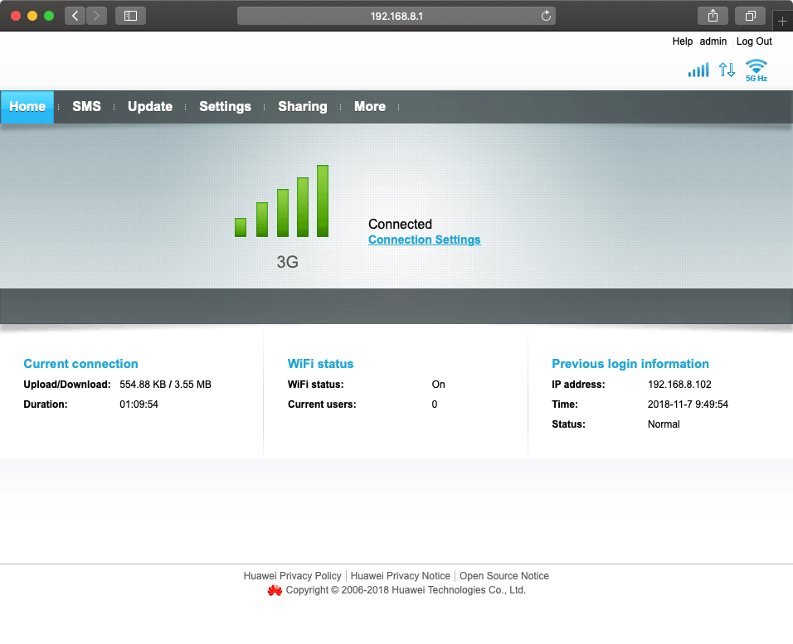The height and width of the screenshot is (644, 793).
Task: Click the Safari back arrow button
Action: pyautogui.click(x=75, y=16)
